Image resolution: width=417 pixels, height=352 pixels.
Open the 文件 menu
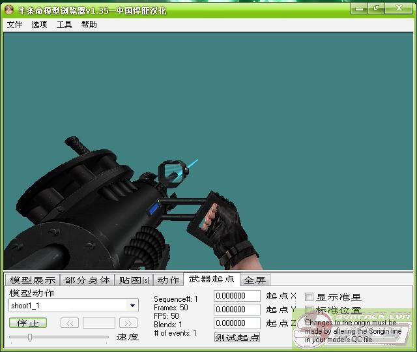pos(14,25)
